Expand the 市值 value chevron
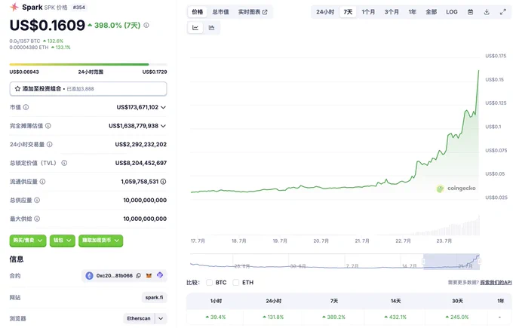Image resolution: width=513 pixels, height=328 pixels. pyautogui.click(x=163, y=107)
